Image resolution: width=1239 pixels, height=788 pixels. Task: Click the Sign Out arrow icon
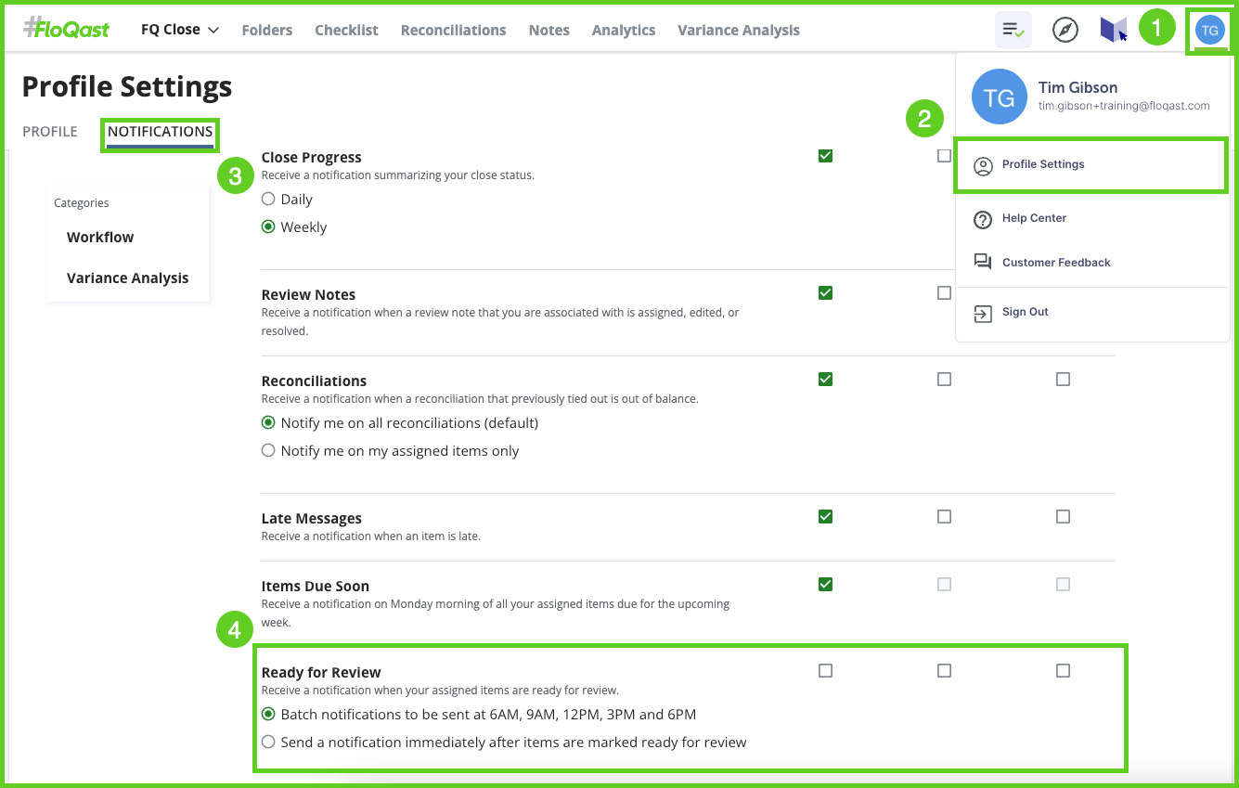[983, 313]
